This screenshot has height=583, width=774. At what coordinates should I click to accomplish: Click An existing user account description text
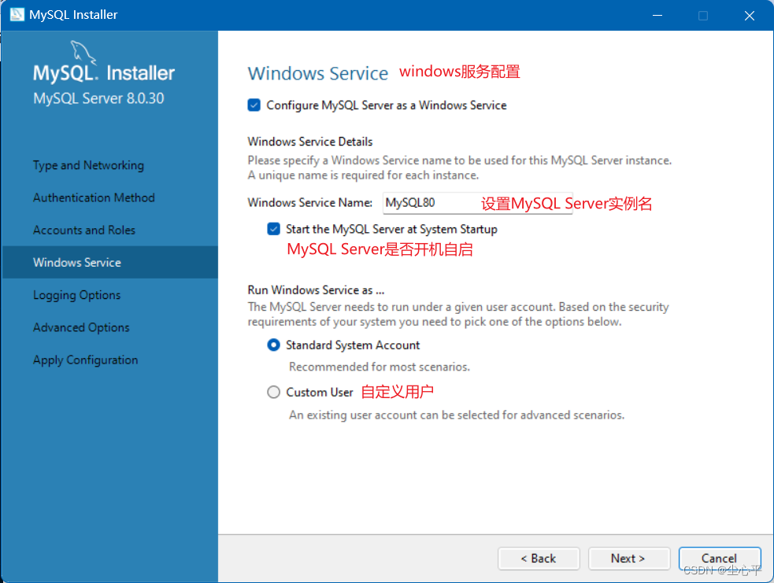(x=457, y=415)
